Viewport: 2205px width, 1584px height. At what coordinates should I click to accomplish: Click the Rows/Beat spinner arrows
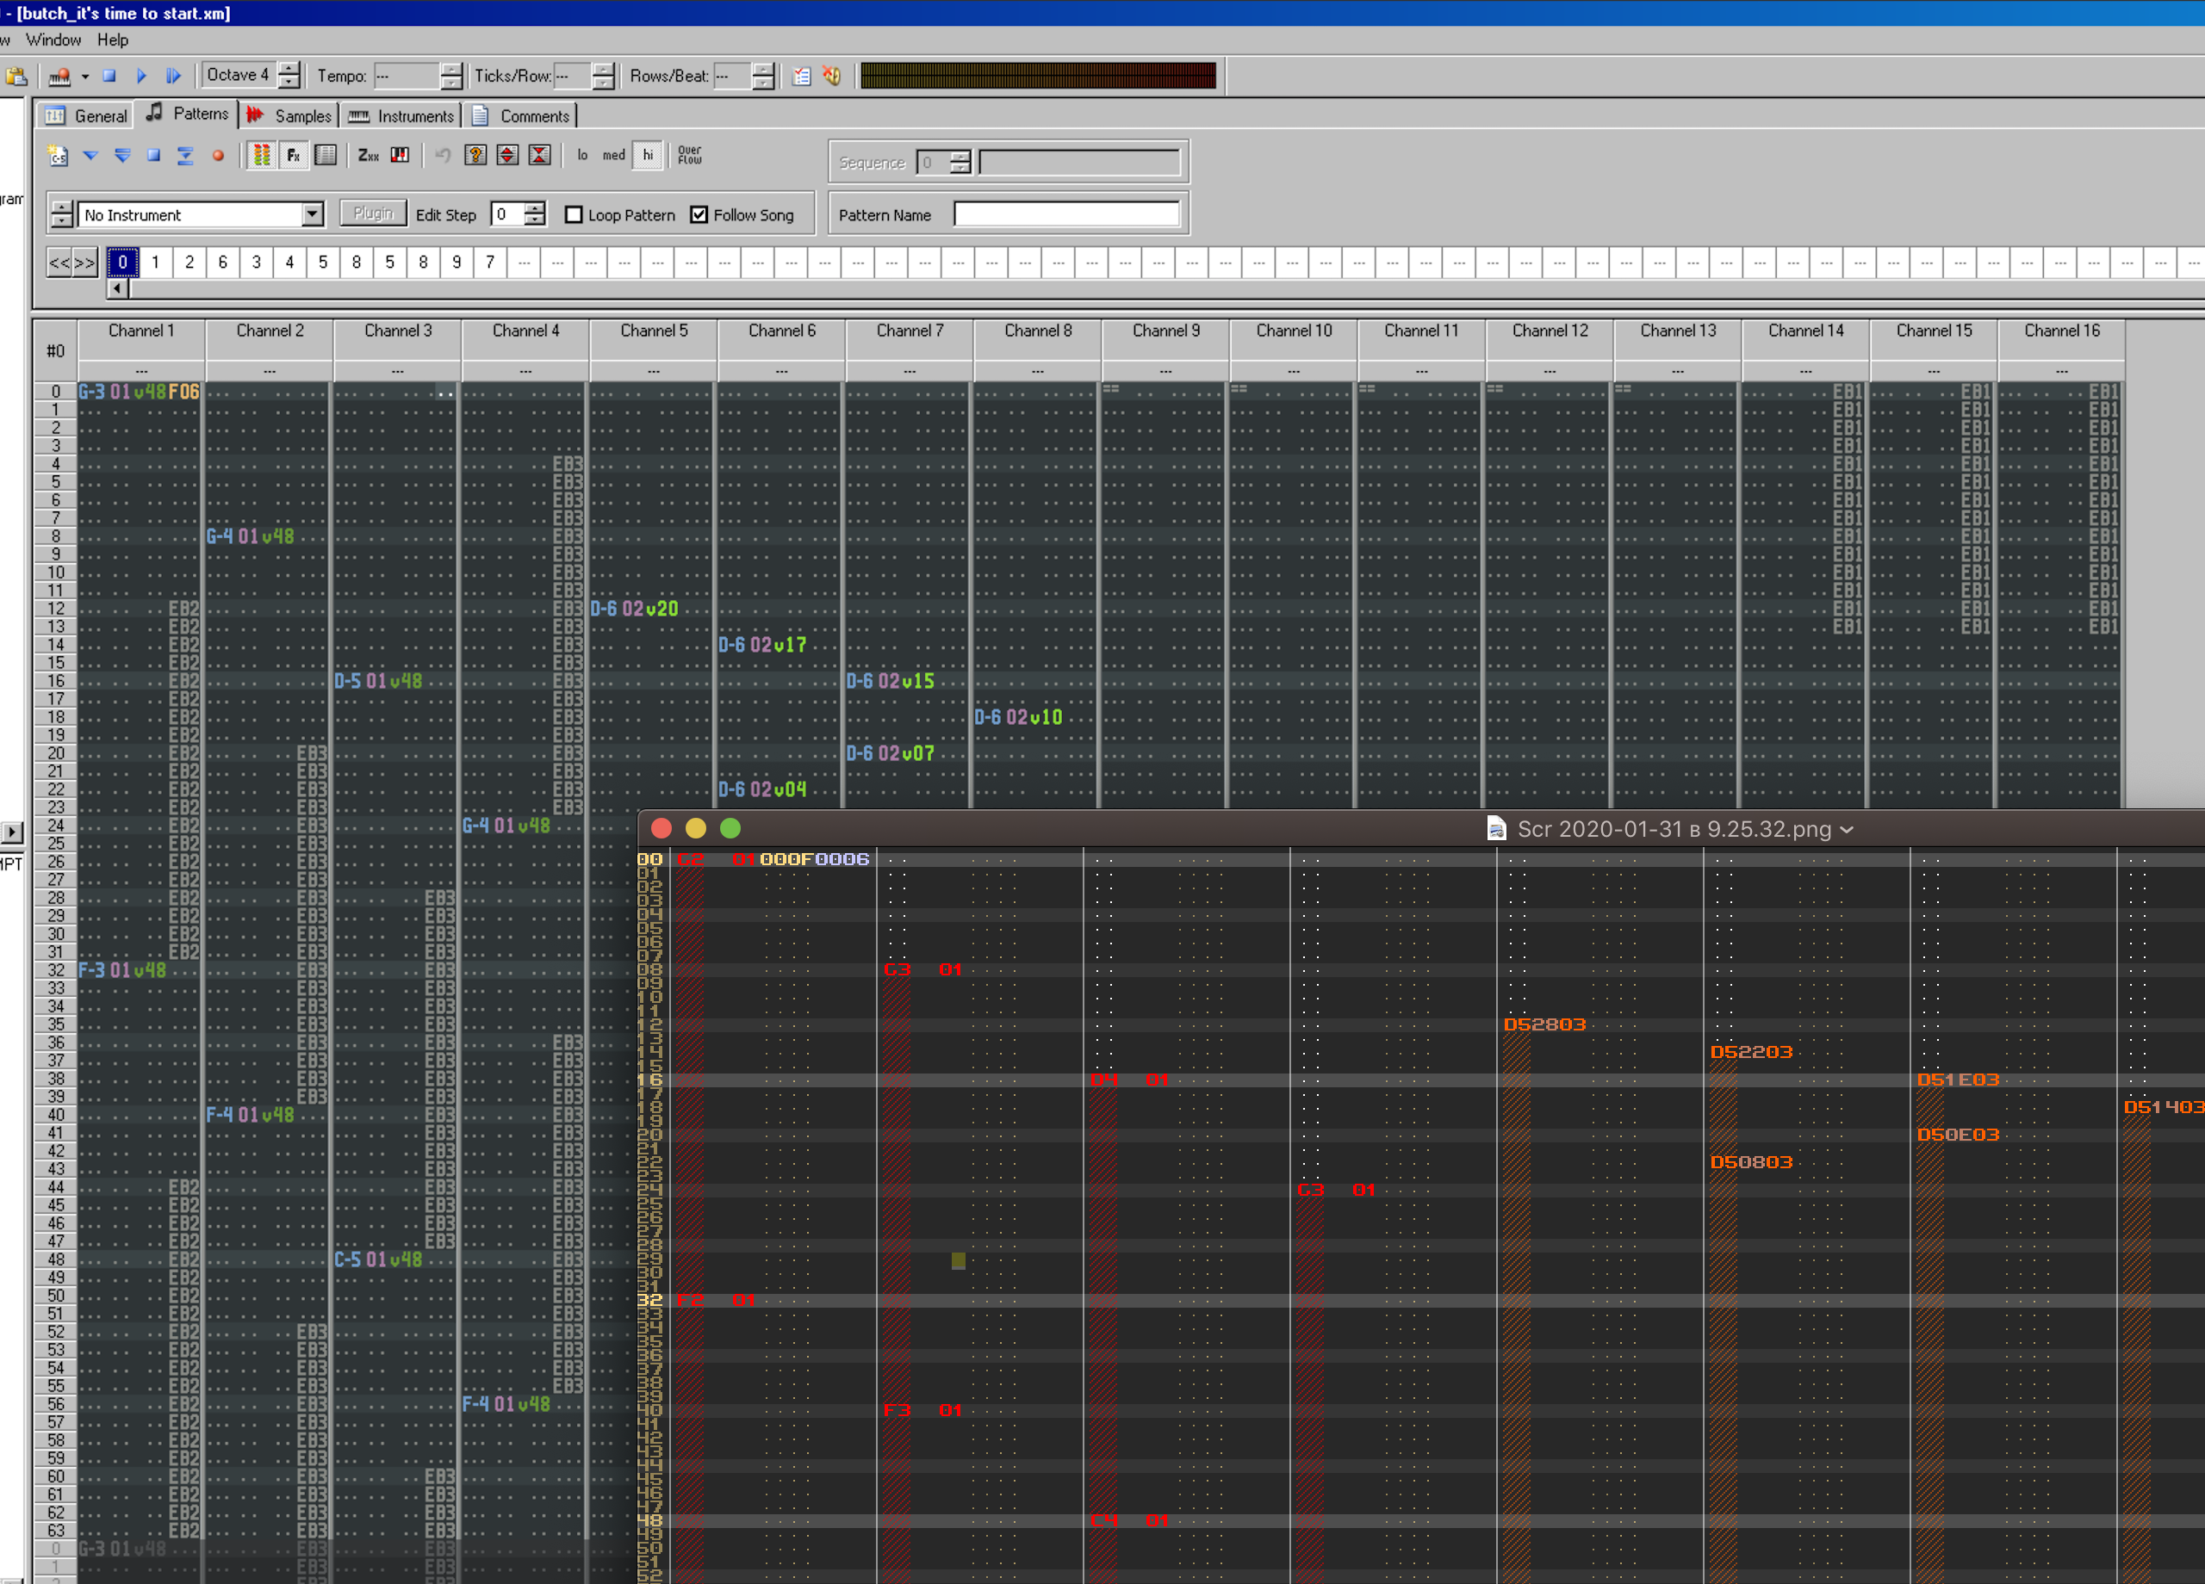point(763,76)
